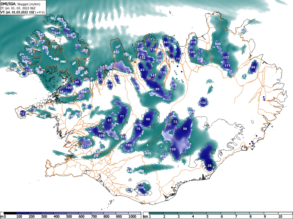Click the visibility value 95
Screen dimensions: 293x219
pos(77,82)
